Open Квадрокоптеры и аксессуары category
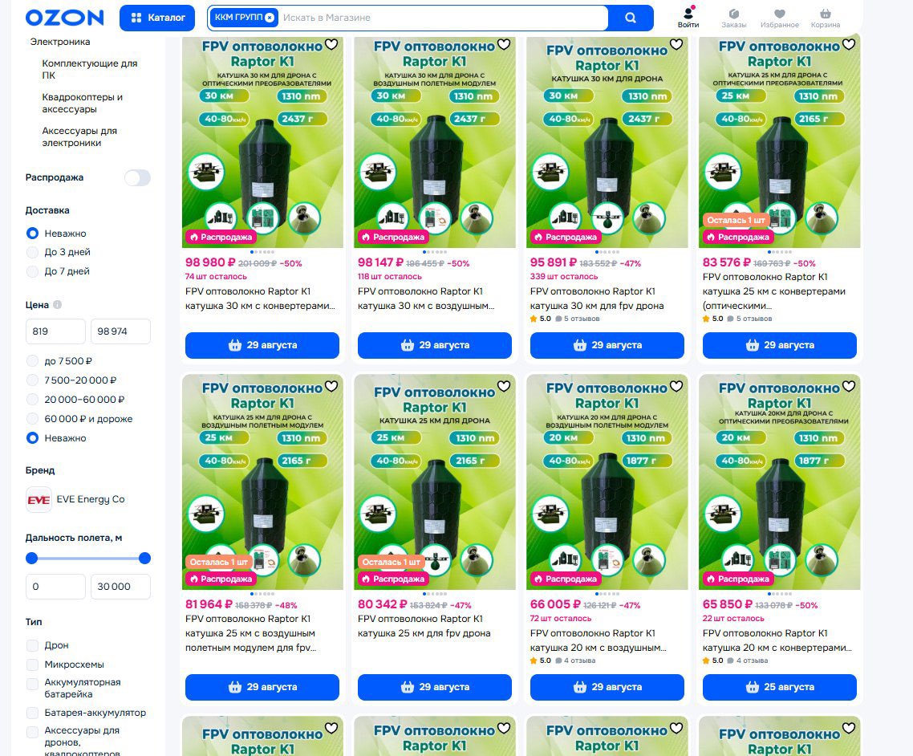Screen dimensions: 913x756 82,103
